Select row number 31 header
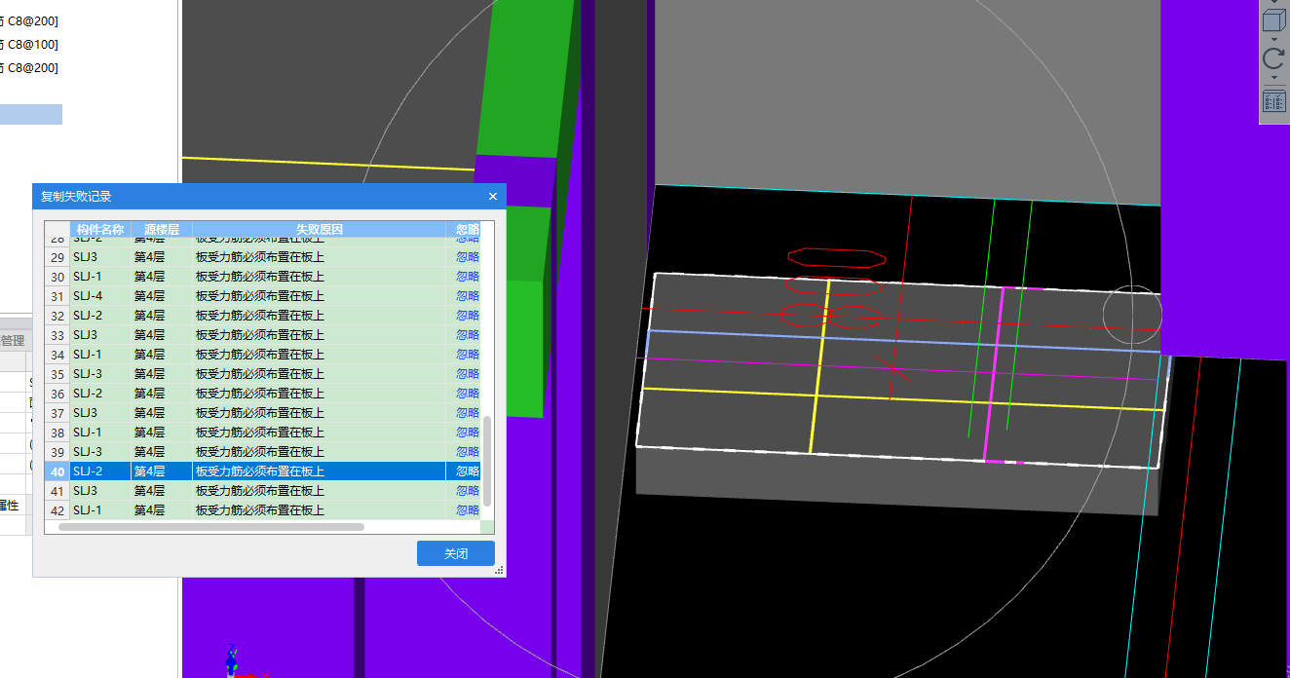The height and width of the screenshot is (678, 1290). pos(57,296)
